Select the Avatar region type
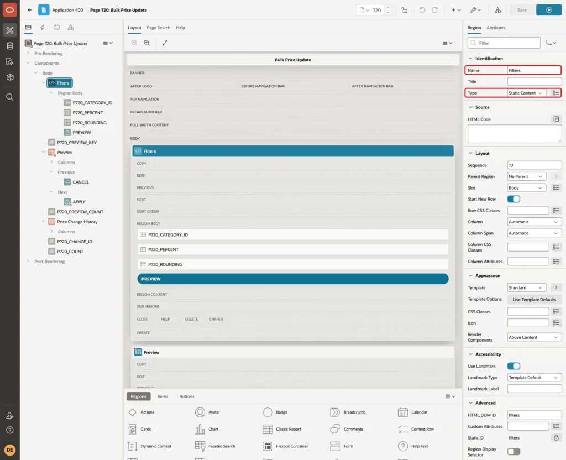This screenshot has height=460, width=566. [208, 412]
